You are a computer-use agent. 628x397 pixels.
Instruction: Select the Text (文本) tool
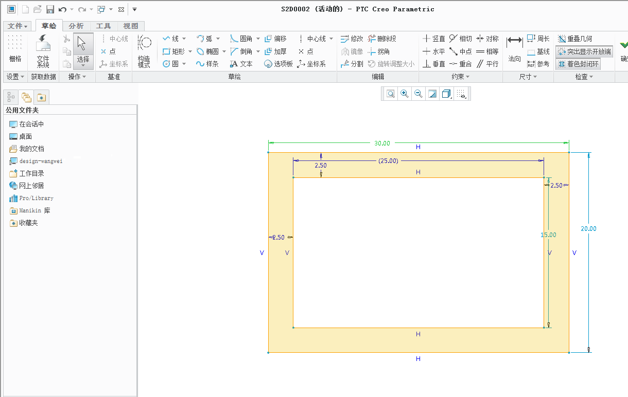click(x=241, y=64)
